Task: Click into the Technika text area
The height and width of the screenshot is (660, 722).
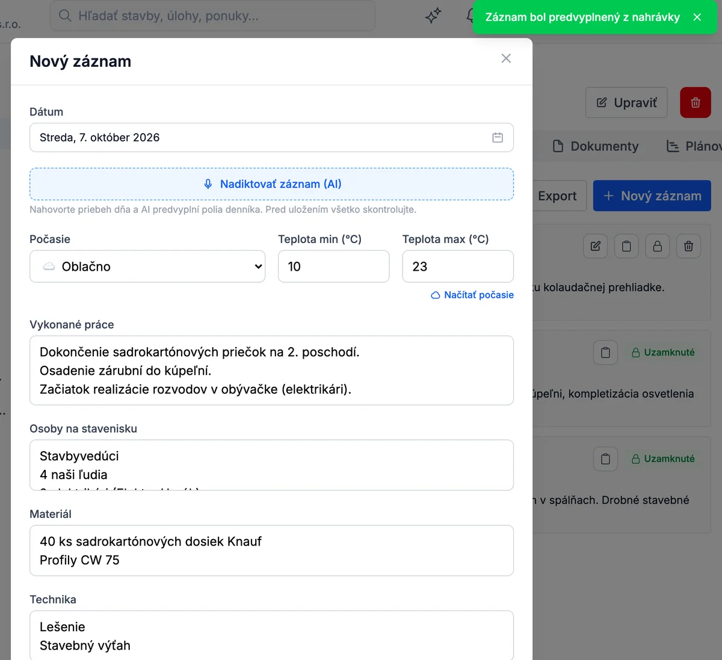Action: [x=271, y=636]
